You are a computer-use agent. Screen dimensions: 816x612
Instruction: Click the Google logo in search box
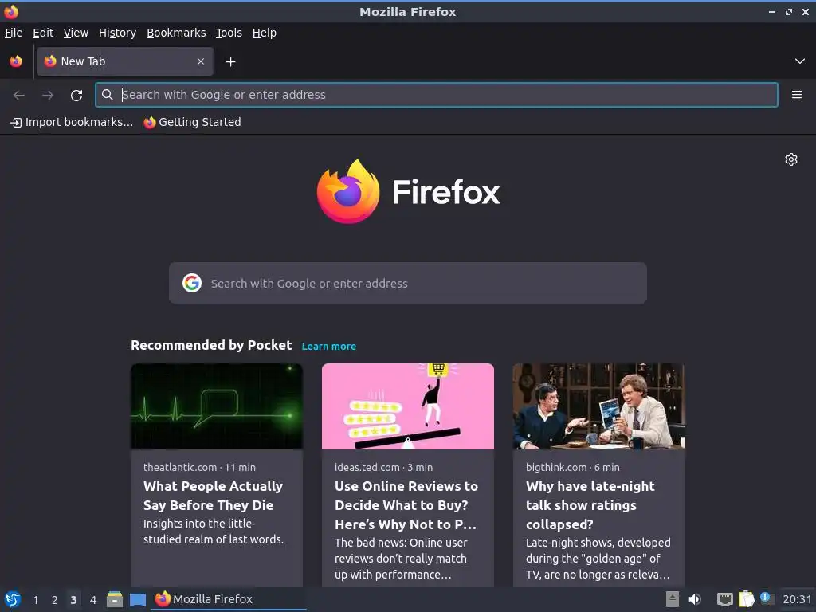coord(192,283)
